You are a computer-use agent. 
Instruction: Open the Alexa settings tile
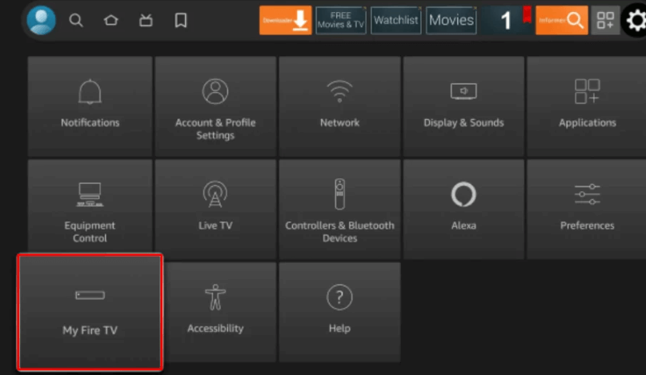coord(463,209)
